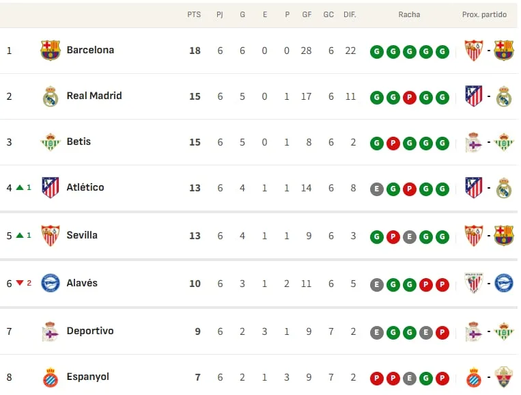Click the Atlético crest in row 4
This screenshot has width=521, height=395.
[51, 187]
